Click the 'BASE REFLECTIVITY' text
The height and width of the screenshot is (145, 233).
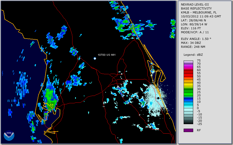(x=196, y=8)
